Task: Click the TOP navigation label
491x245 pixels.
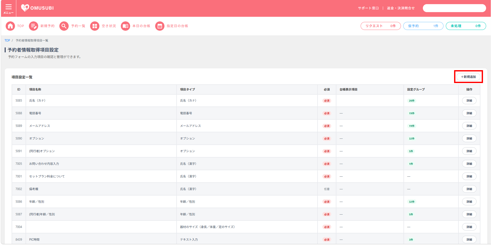Action: click(x=21, y=26)
